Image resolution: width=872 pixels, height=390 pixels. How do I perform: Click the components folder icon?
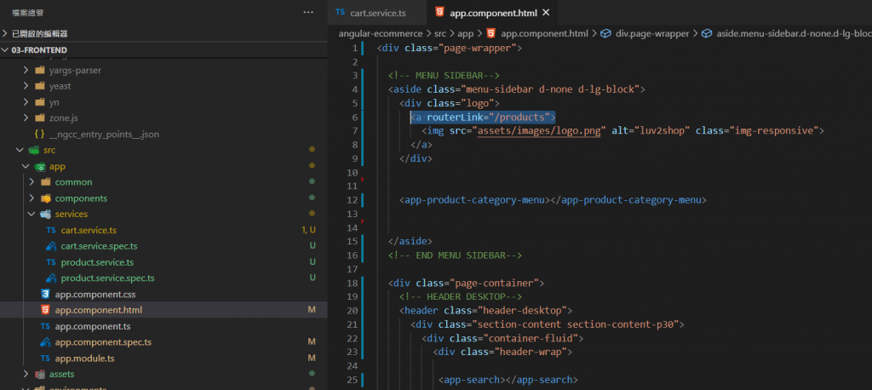46,198
